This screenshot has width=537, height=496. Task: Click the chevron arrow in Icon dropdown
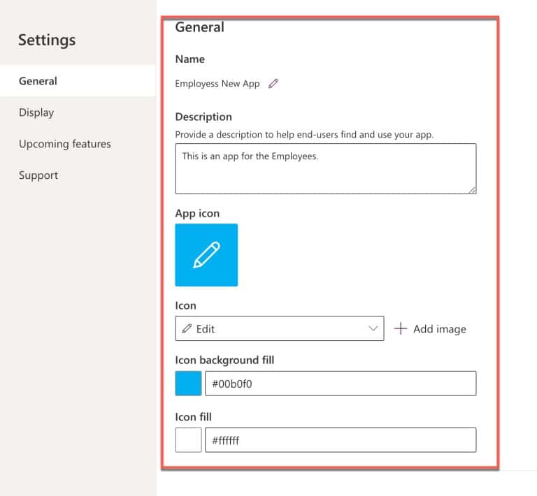pos(373,329)
